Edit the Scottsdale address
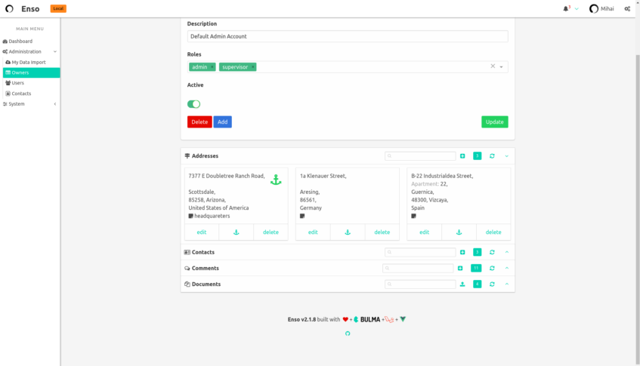The image size is (640, 366). [202, 232]
